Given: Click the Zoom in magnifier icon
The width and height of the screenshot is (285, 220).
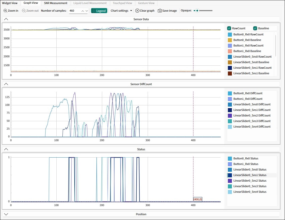Looking at the screenshot, I should click(5, 11).
